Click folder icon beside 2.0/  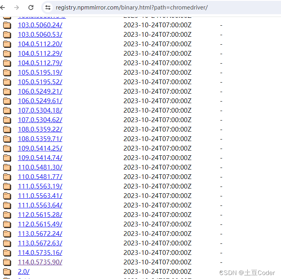point(7,272)
